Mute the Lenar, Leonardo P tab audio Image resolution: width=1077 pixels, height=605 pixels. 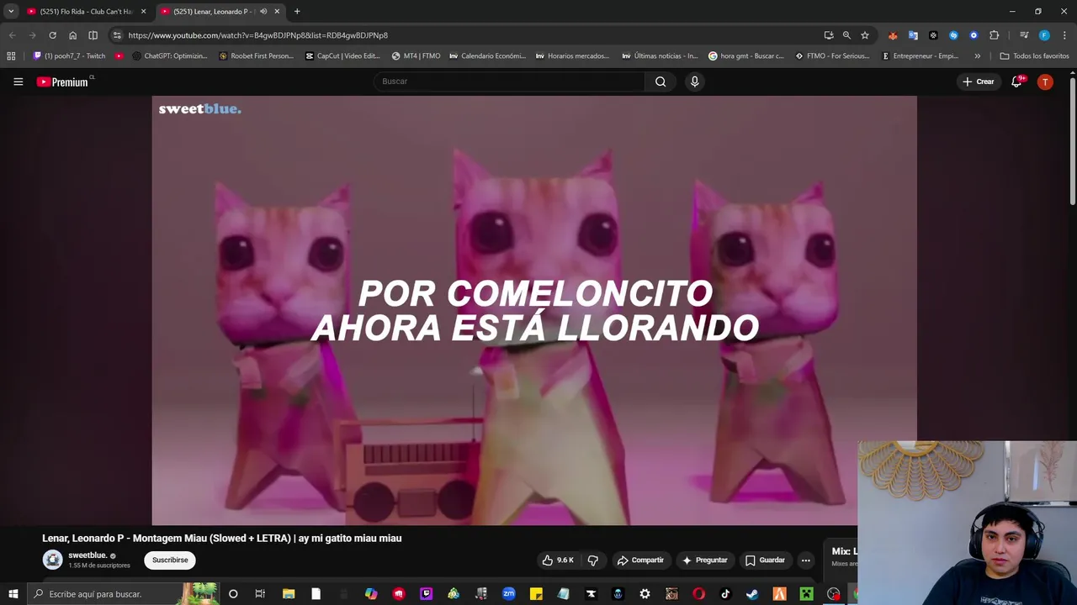tap(263, 12)
